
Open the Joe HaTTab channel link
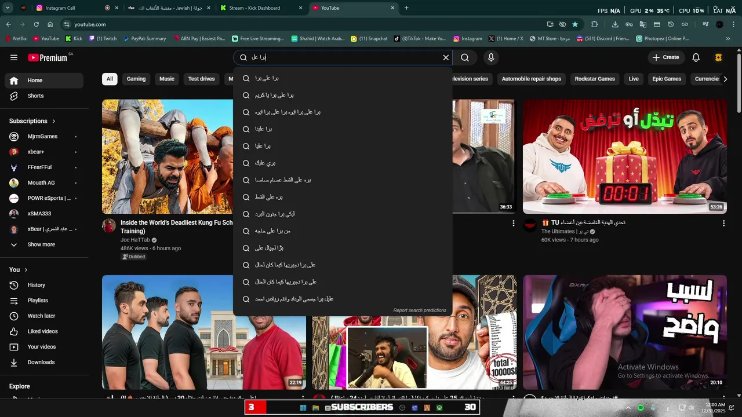point(135,240)
